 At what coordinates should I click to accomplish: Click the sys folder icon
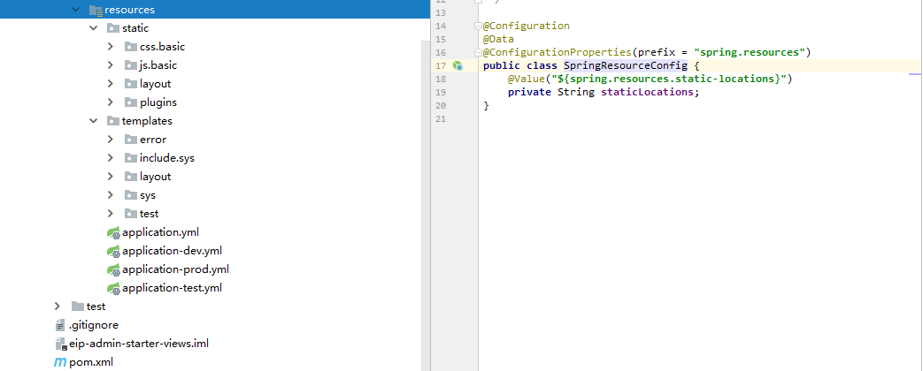[131, 195]
